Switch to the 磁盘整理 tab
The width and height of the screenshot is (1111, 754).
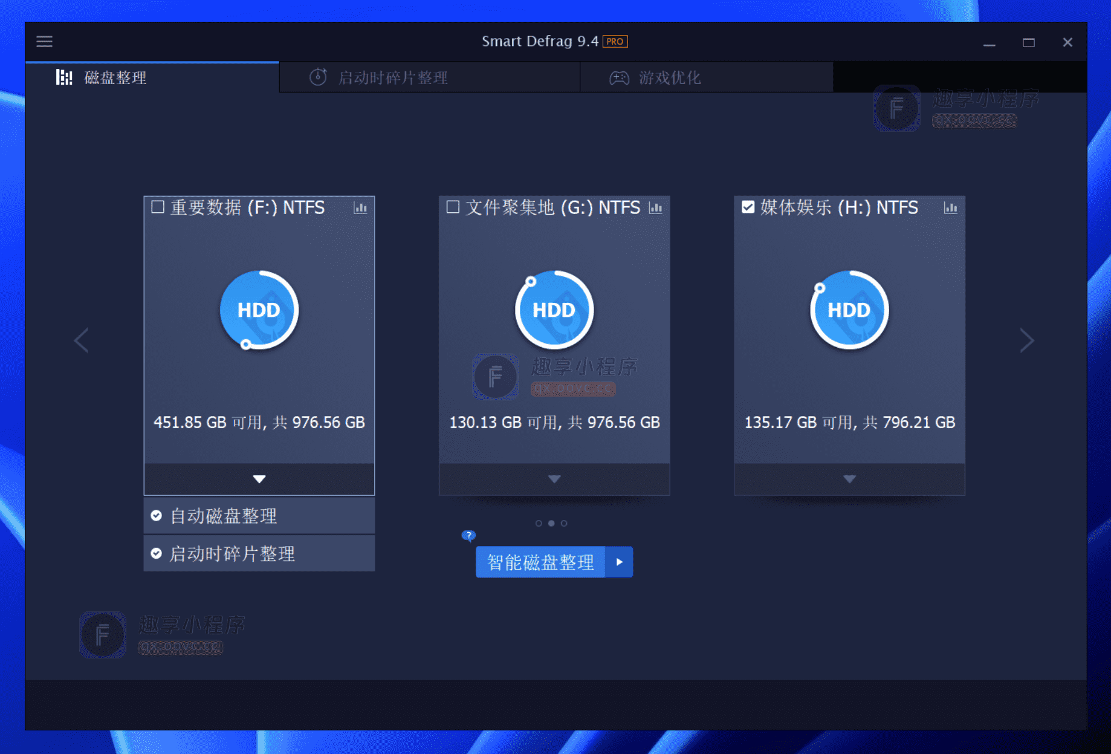[x=152, y=77]
